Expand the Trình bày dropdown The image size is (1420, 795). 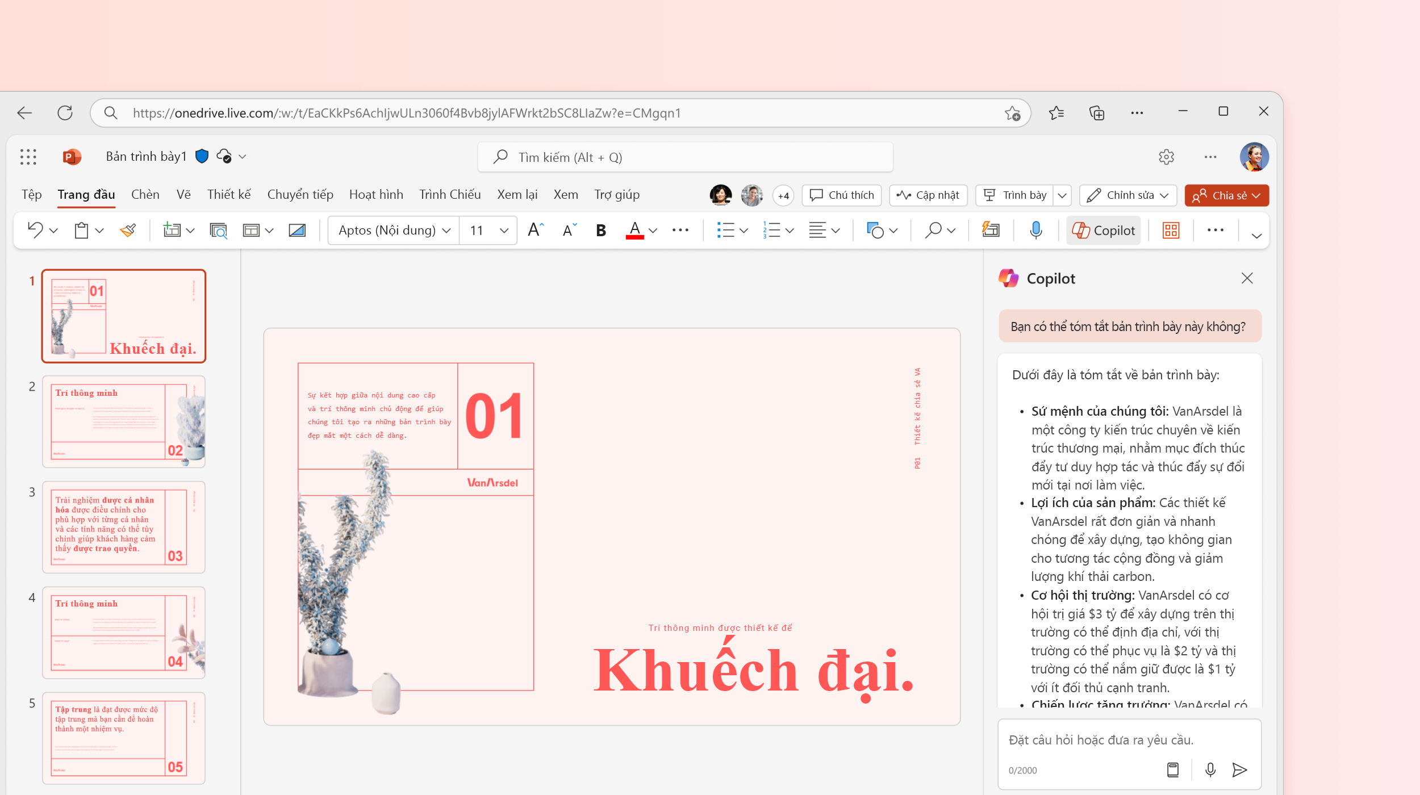pos(1062,195)
